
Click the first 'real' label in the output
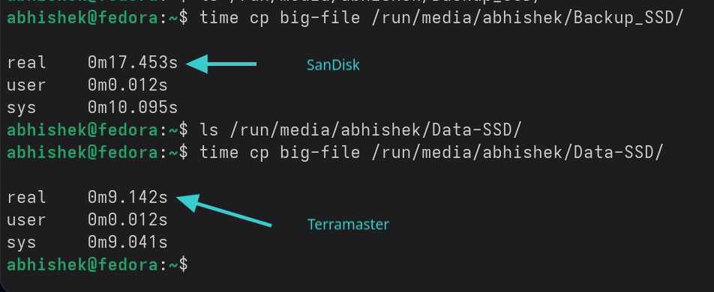26,63
